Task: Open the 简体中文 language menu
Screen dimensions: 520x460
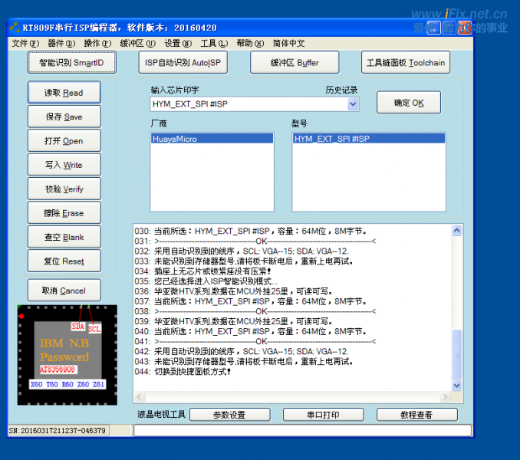Action: (288, 44)
